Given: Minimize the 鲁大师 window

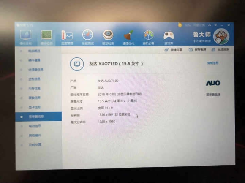Looking at the screenshot, I should tap(222, 25).
